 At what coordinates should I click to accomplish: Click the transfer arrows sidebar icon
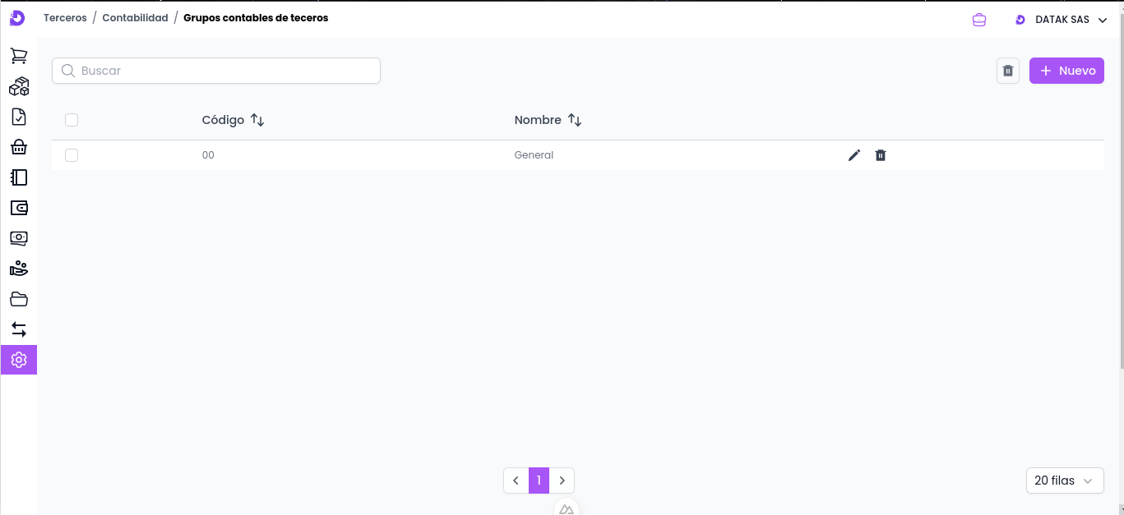pos(18,329)
